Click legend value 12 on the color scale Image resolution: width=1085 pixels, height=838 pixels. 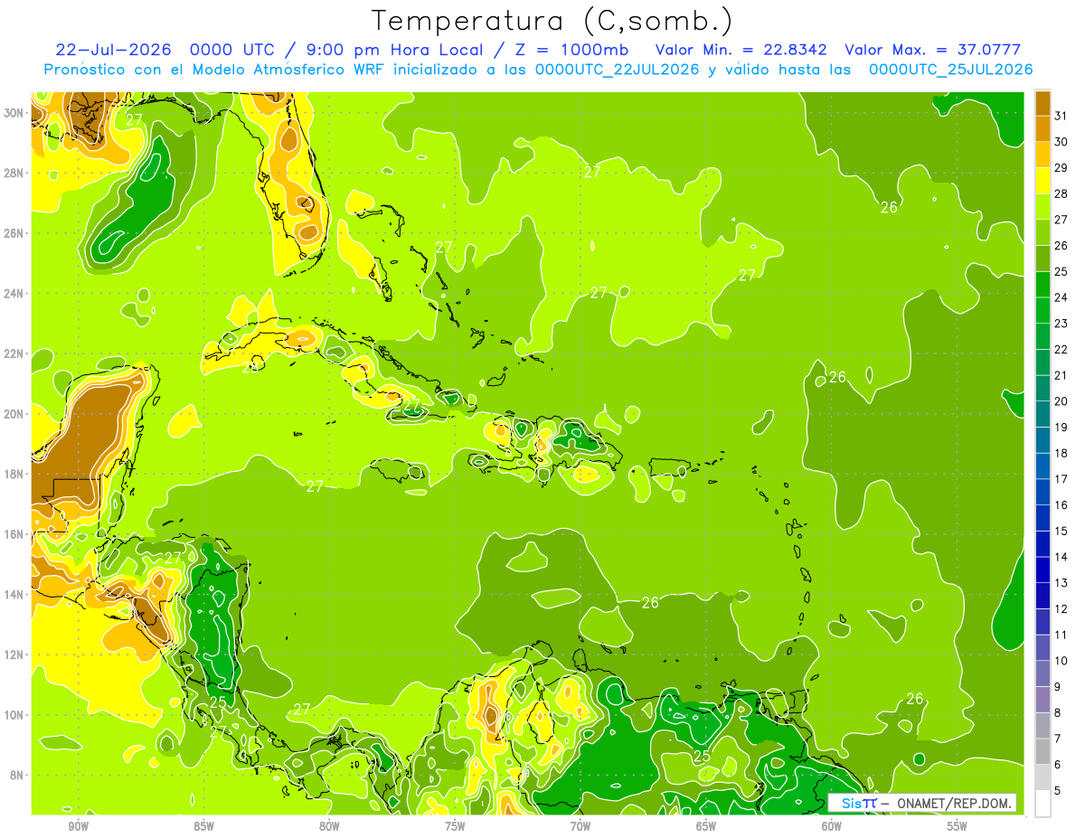[1061, 609]
